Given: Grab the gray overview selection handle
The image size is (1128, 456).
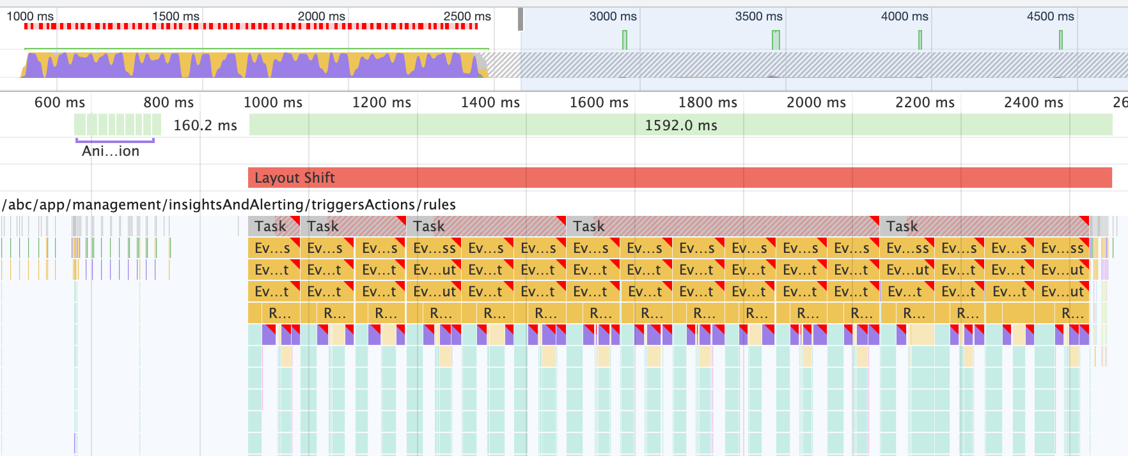Looking at the screenshot, I should 521,19.
